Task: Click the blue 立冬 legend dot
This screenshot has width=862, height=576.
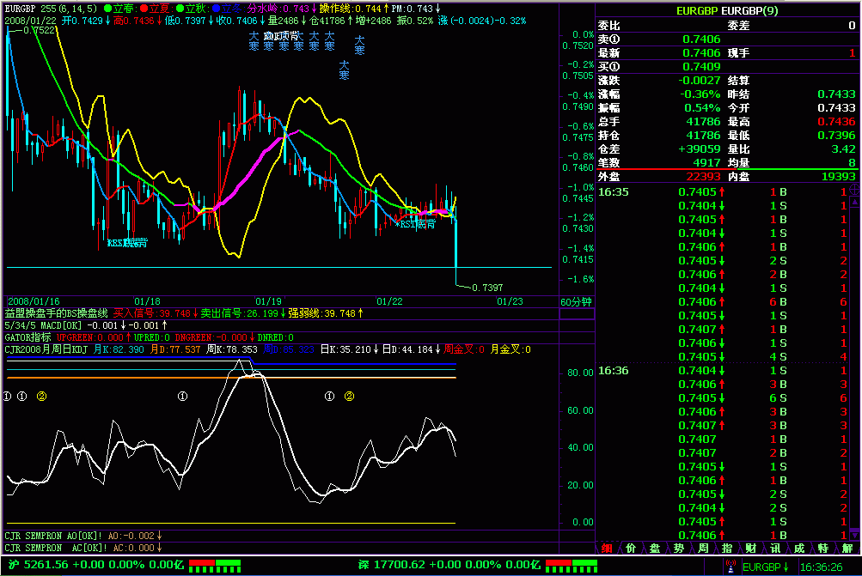Action: point(215,8)
